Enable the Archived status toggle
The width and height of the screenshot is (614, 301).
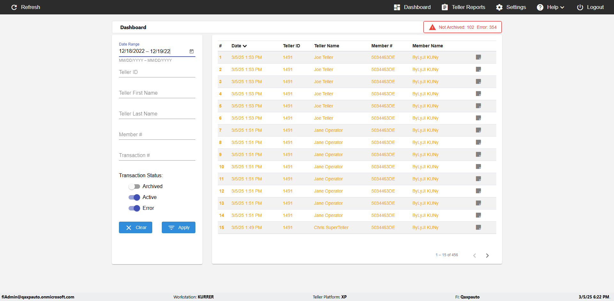point(134,186)
